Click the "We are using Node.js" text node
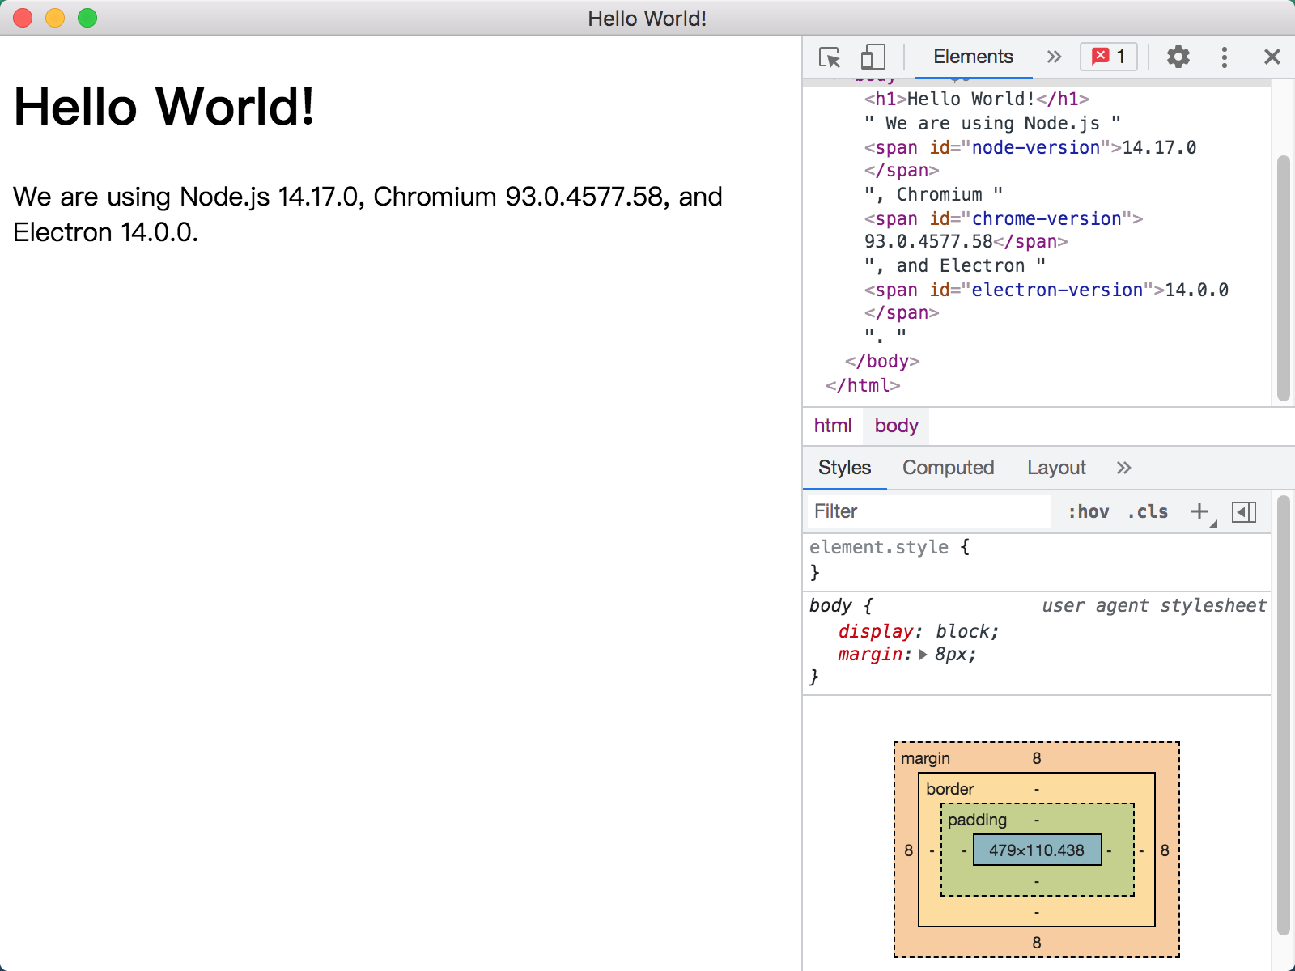Screen dimensions: 1295x971 (x=992, y=123)
